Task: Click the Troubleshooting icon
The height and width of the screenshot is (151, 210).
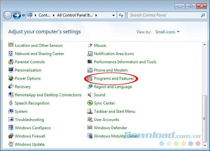Action: click(11, 119)
